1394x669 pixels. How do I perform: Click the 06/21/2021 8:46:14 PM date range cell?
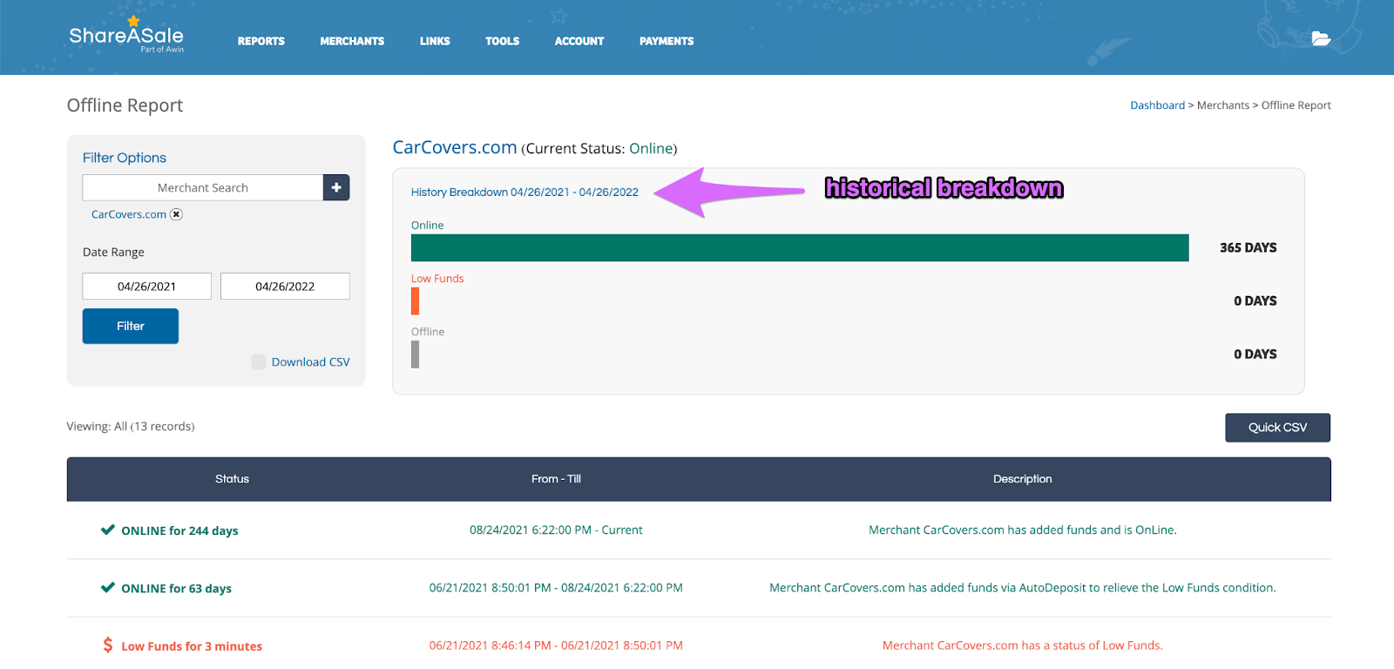tap(556, 645)
